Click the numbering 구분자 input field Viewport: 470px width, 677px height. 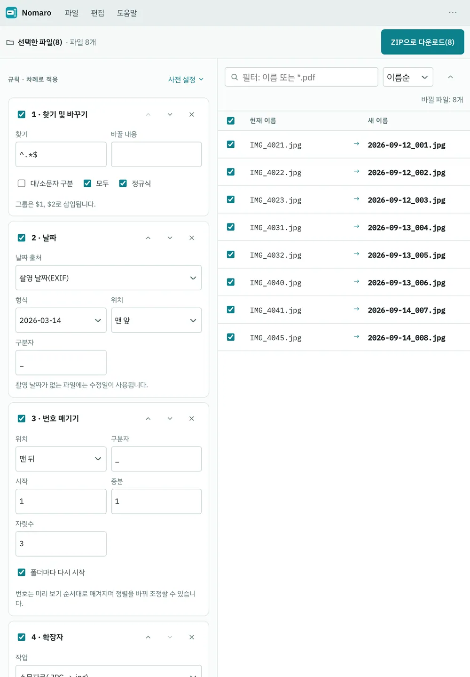pos(157,459)
